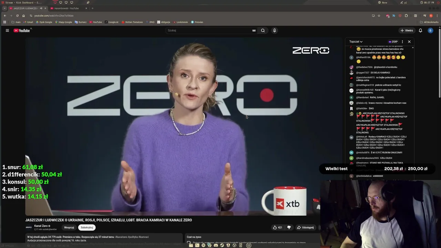Open the Mapy Google bookmark
Screen dimensions: 441x248
[x=63, y=22]
